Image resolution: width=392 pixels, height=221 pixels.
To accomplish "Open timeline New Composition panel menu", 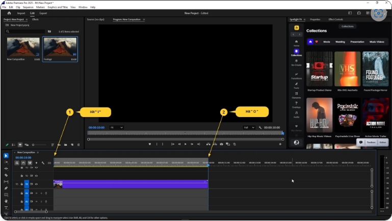I will click(x=38, y=152).
